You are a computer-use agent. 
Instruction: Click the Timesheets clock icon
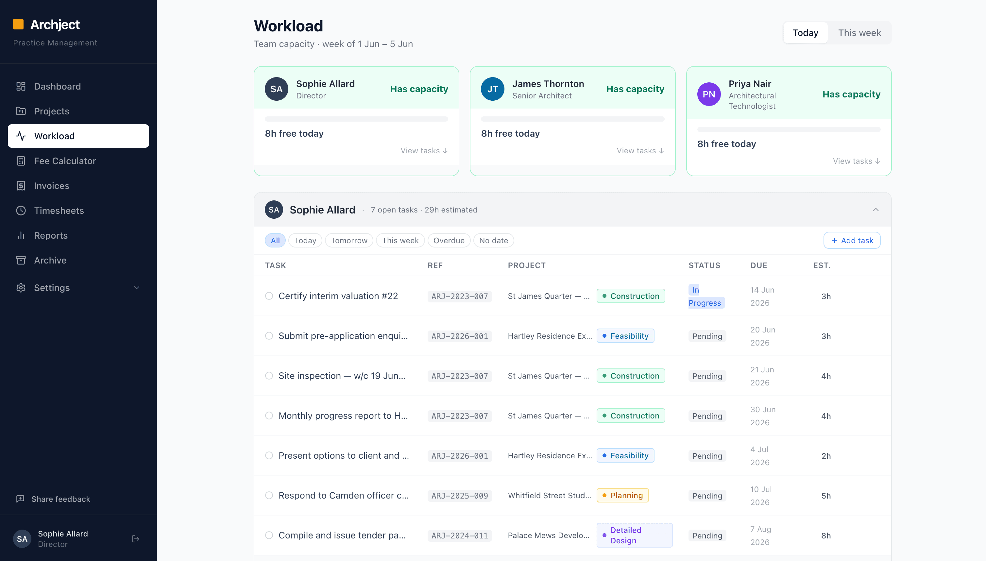tap(21, 211)
